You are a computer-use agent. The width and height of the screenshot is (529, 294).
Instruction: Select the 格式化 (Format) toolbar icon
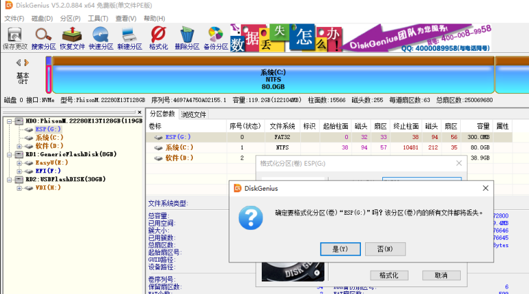158,37
